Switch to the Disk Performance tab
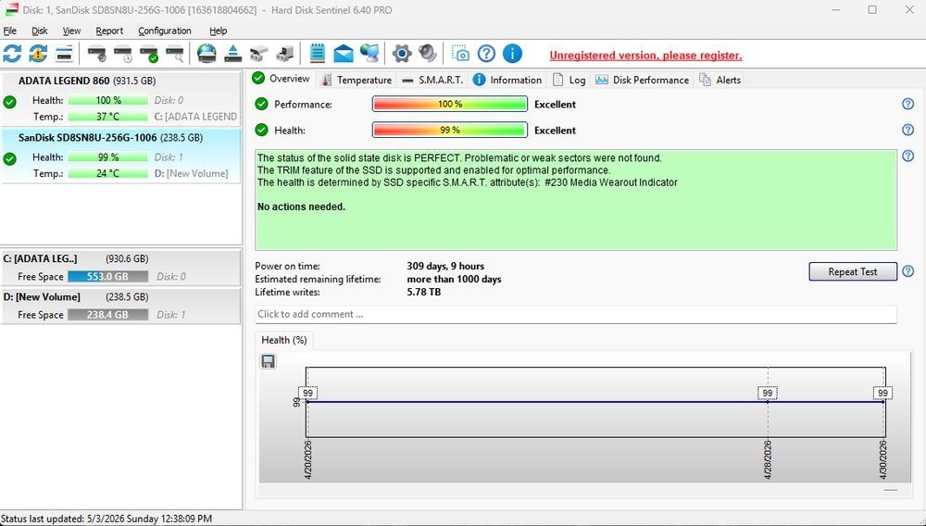The width and height of the screenshot is (926, 526). (x=643, y=80)
